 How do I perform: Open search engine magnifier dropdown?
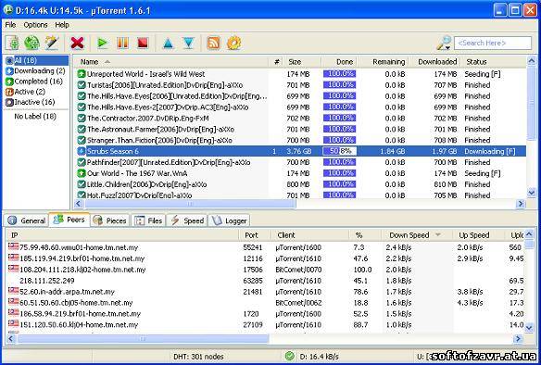coord(444,44)
